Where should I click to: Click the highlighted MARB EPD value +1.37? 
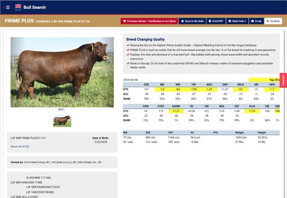pos(176,111)
